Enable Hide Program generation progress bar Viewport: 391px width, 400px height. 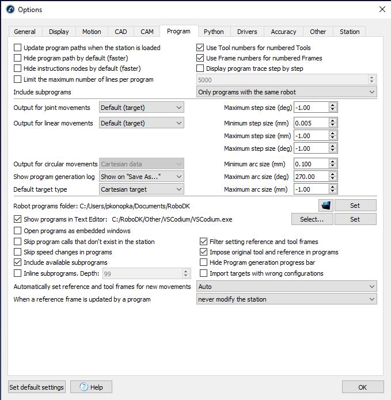click(203, 262)
